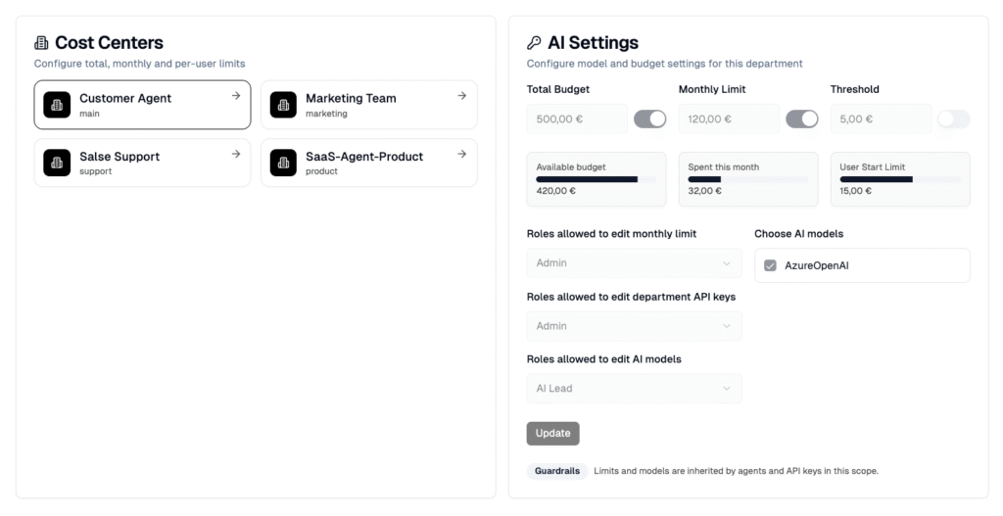
Task: Click the arrow on Customer Agent card
Action: pos(236,96)
